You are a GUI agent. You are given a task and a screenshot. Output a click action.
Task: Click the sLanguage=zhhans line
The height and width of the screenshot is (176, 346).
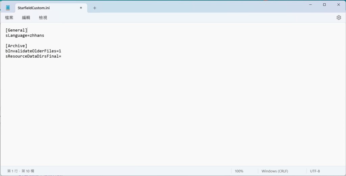tap(25, 35)
